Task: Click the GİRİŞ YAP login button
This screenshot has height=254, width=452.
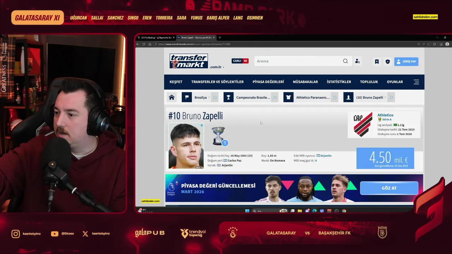Action: point(406,61)
